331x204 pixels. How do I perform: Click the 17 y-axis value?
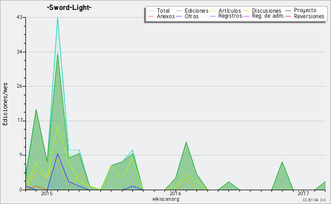[20, 121]
